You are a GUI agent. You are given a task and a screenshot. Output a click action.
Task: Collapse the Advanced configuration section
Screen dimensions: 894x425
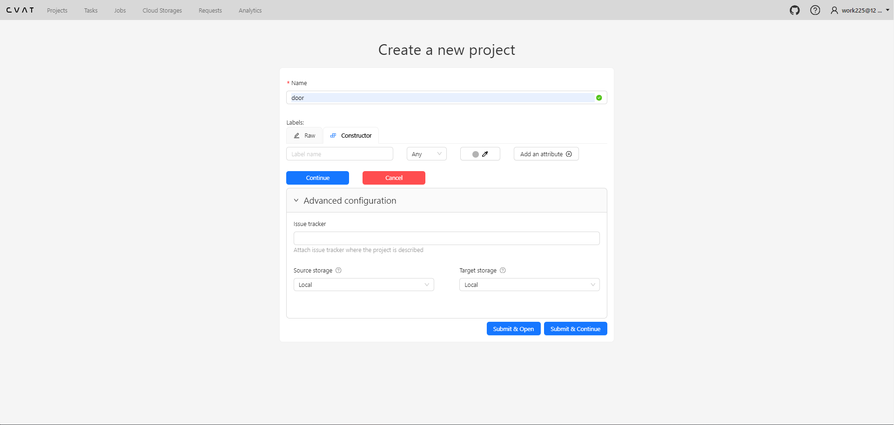446,200
